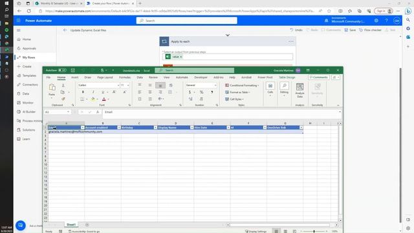Apply Percent Style number format
414x233 pixels.
[x=201, y=92]
